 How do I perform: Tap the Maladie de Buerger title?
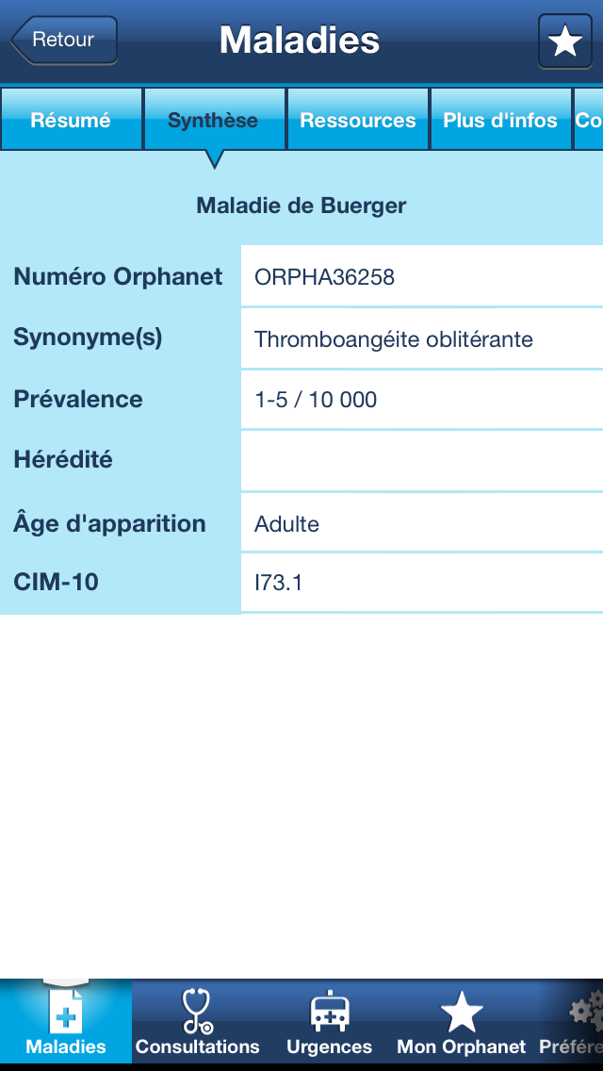[301, 206]
